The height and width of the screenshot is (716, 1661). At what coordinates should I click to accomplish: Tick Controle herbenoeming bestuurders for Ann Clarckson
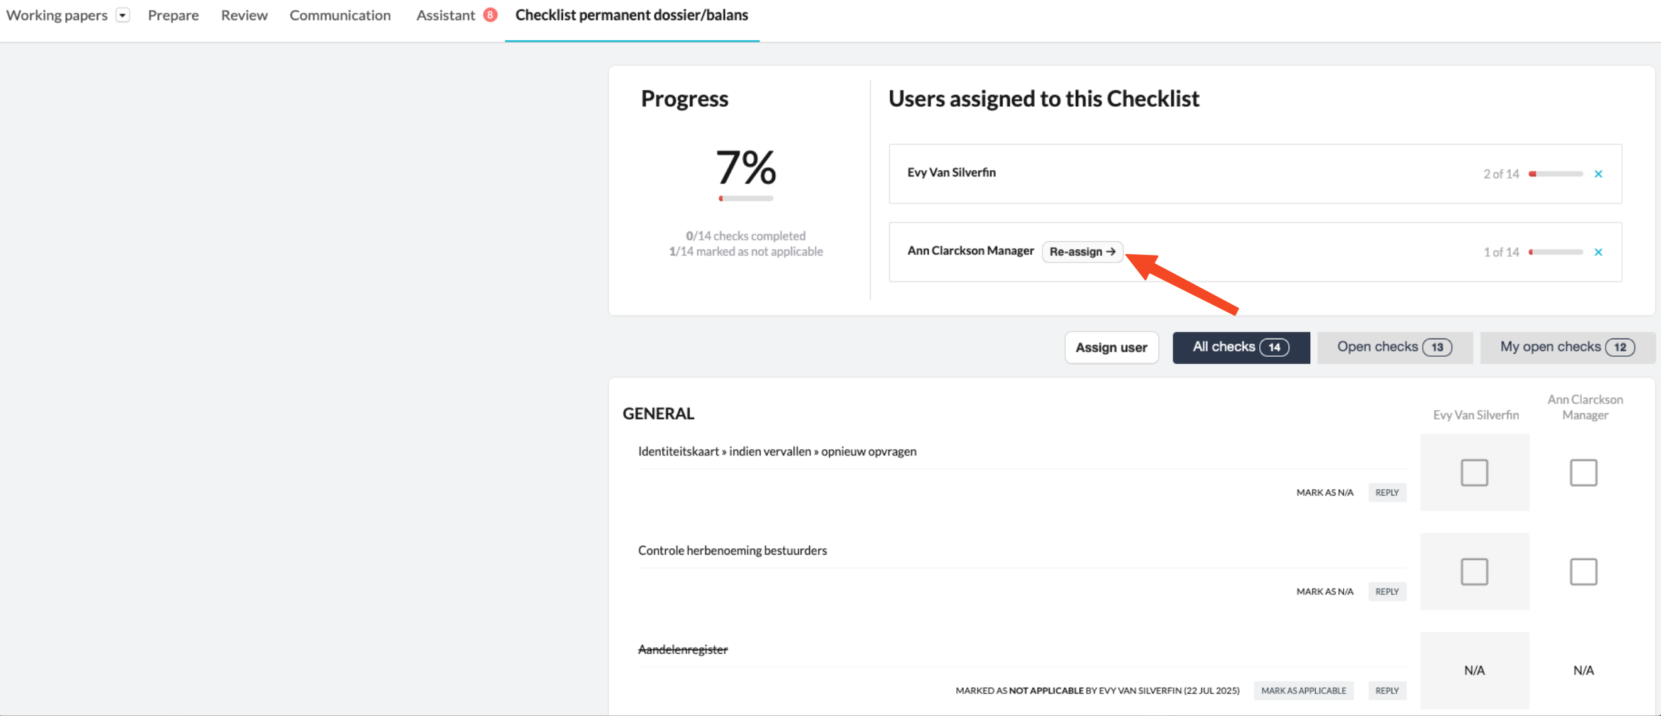1583,572
